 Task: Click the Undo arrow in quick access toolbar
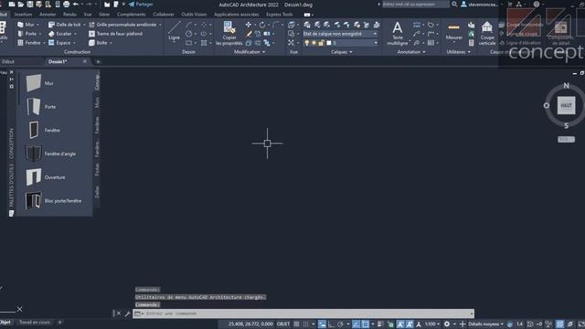pyautogui.click(x=76, y=5)
